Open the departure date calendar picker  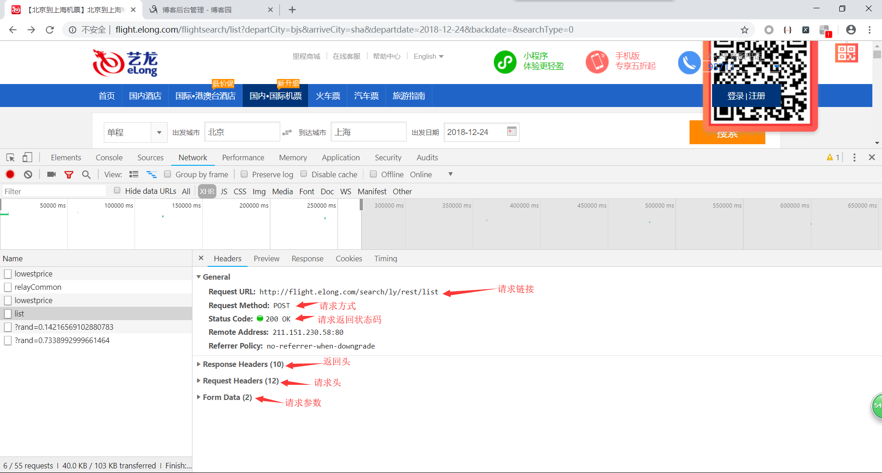coord(512,131)
